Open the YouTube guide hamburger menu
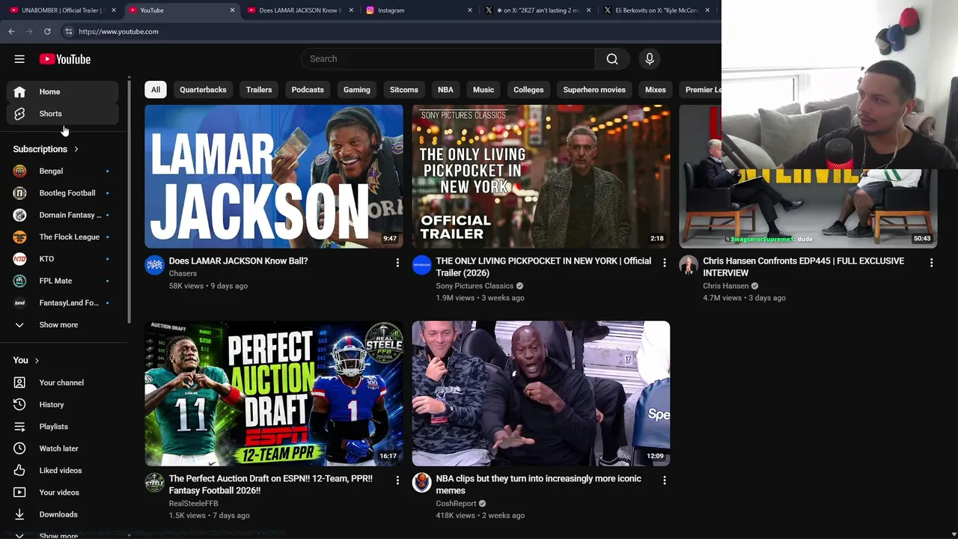 tap(19, 59)
